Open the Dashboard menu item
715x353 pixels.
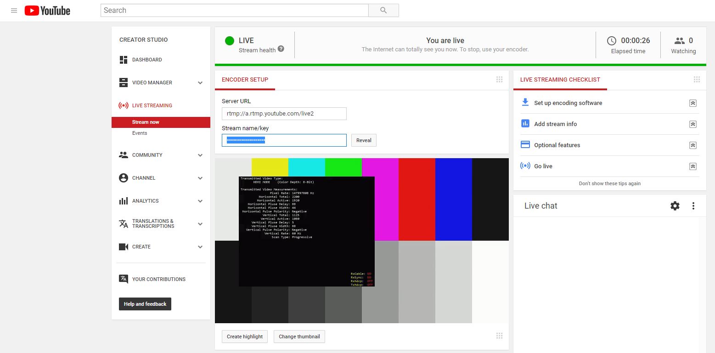pyautogui.click(x=147, y=60)
